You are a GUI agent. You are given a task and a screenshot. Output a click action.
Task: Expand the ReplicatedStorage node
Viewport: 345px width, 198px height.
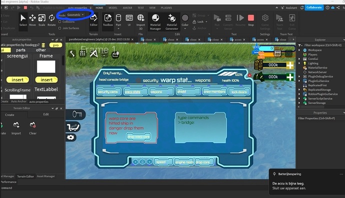tap(299, 90)
